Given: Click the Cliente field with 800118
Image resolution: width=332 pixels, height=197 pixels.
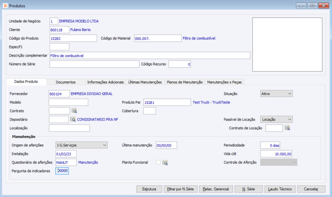Looking at the screenshot, I should point(59,30).
